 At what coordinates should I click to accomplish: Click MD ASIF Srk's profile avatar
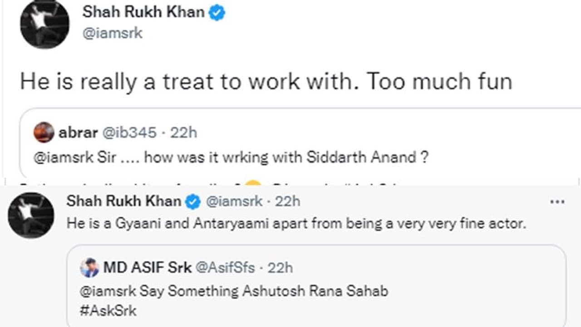click(90, 268)
